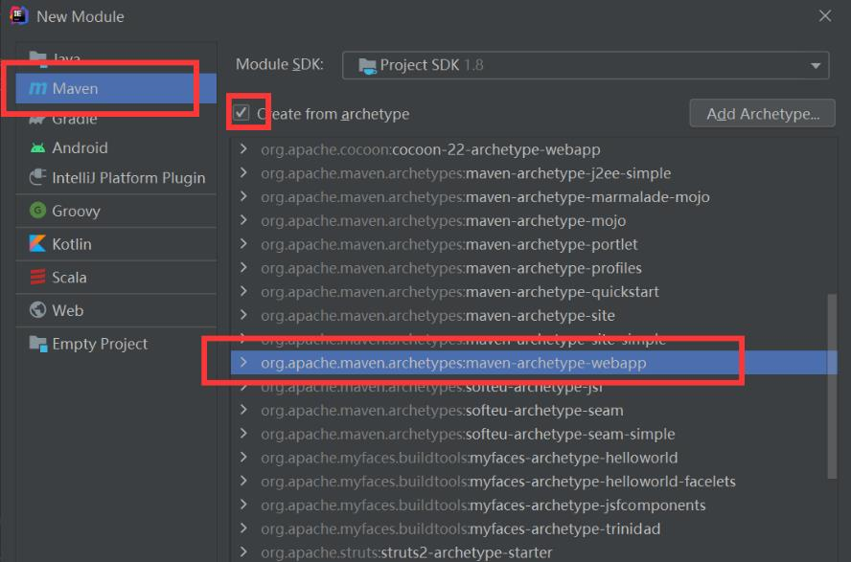Expand the maven-archetype-profiles node
This screenshot has height=562, width=851.
click(x=243, y=268)
